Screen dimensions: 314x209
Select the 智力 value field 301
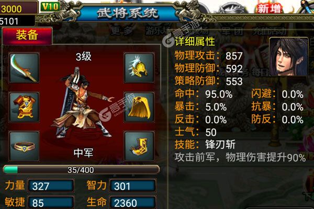tap(132, 186)
